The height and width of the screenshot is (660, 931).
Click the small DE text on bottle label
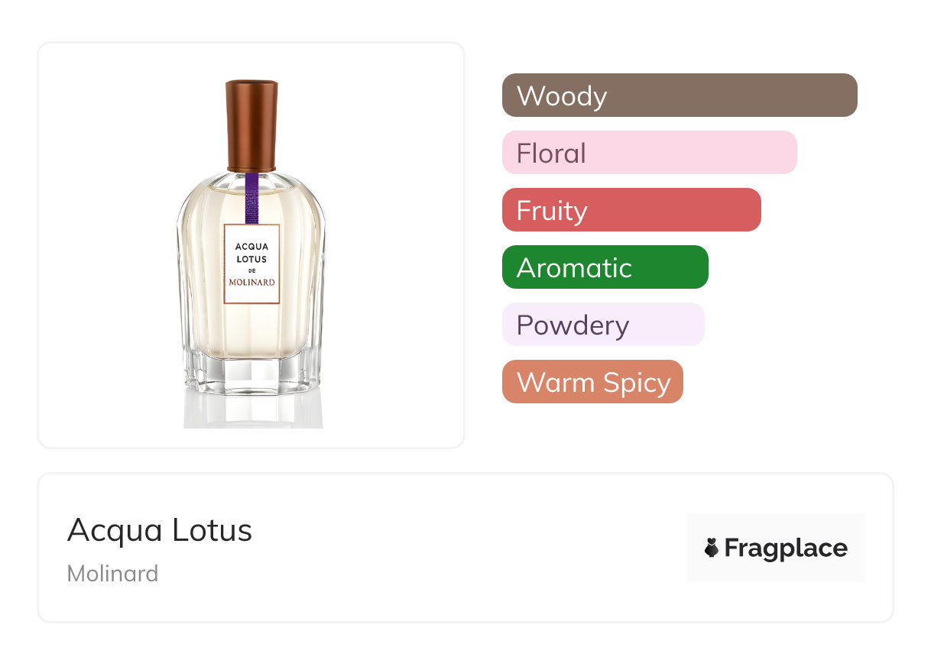click(251, 270)
